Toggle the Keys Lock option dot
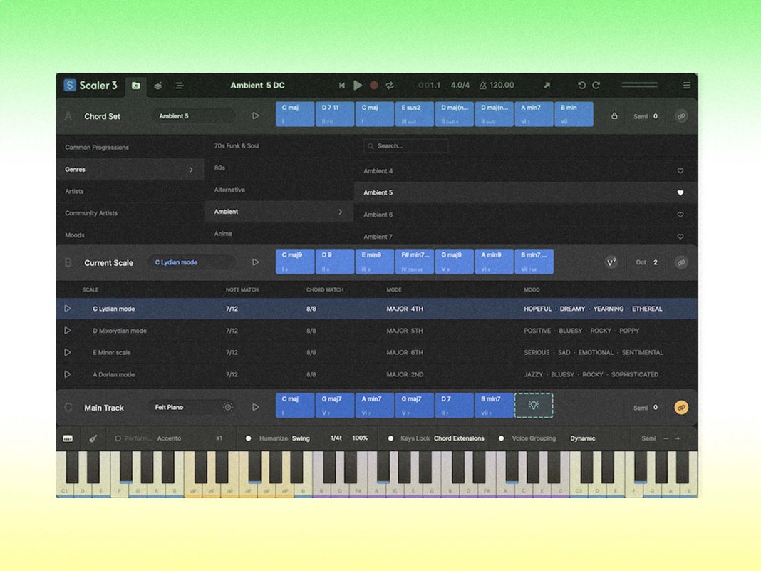 (390, 438)
